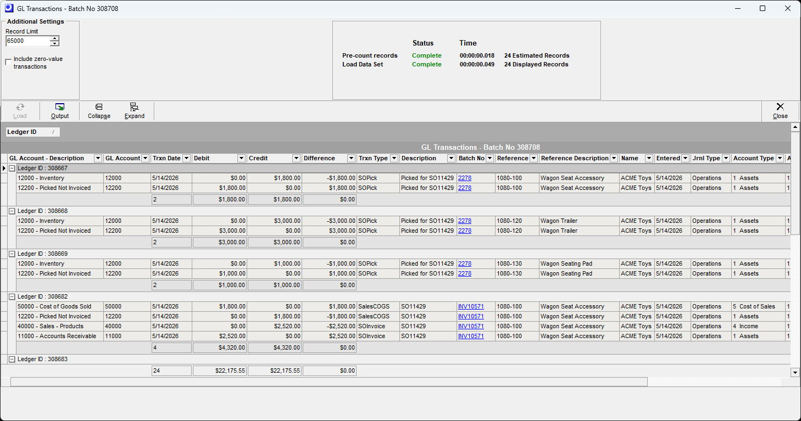
Task: Click the 24 Displayed Records text
Action: [x=536, y=64]
